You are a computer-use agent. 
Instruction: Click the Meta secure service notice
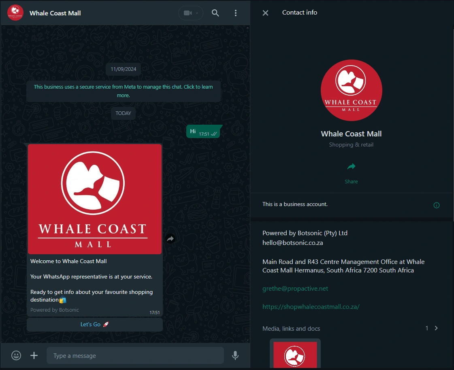click(124, 91)
